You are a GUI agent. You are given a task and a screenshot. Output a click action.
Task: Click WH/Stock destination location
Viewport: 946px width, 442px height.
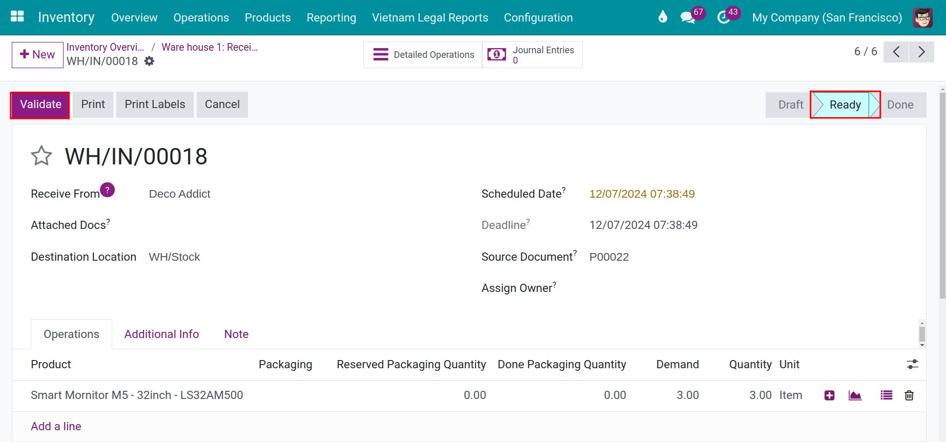tap(174, 257)
